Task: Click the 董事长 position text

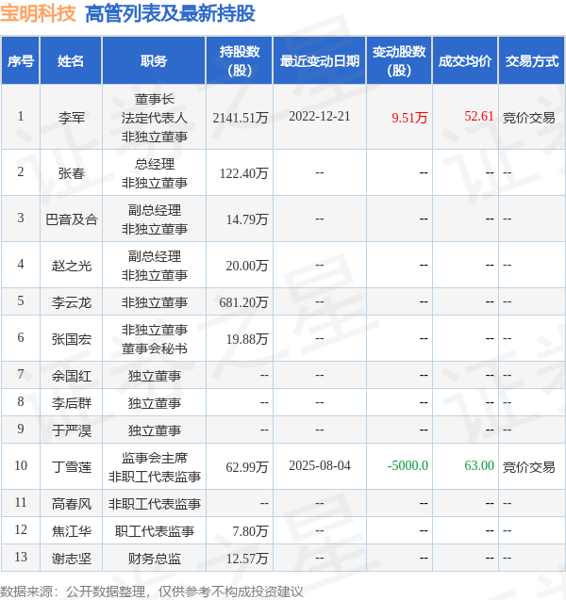Action: click(x=154, y=99)
